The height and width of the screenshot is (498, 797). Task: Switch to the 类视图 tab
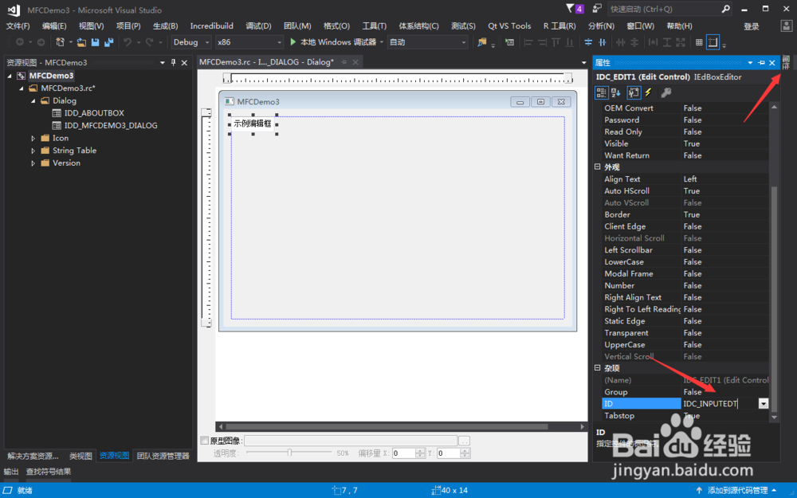(80, 456)
